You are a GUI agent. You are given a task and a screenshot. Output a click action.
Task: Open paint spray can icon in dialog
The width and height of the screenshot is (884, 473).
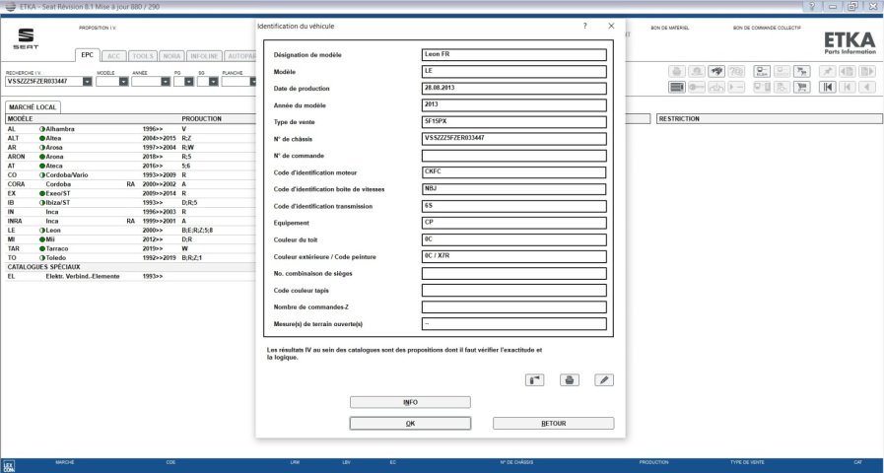534,380
